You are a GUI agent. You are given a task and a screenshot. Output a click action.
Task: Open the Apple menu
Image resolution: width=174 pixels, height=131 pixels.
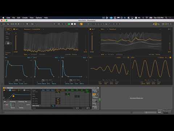(x=3, y=18)
